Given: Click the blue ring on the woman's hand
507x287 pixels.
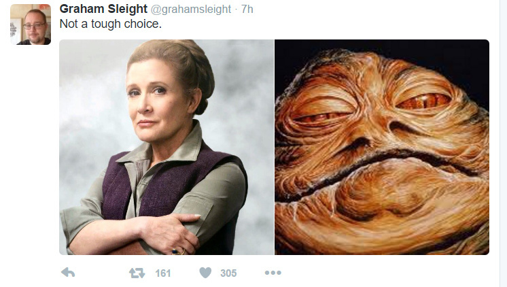Looking at the screenshot, I should coord(175,251).
